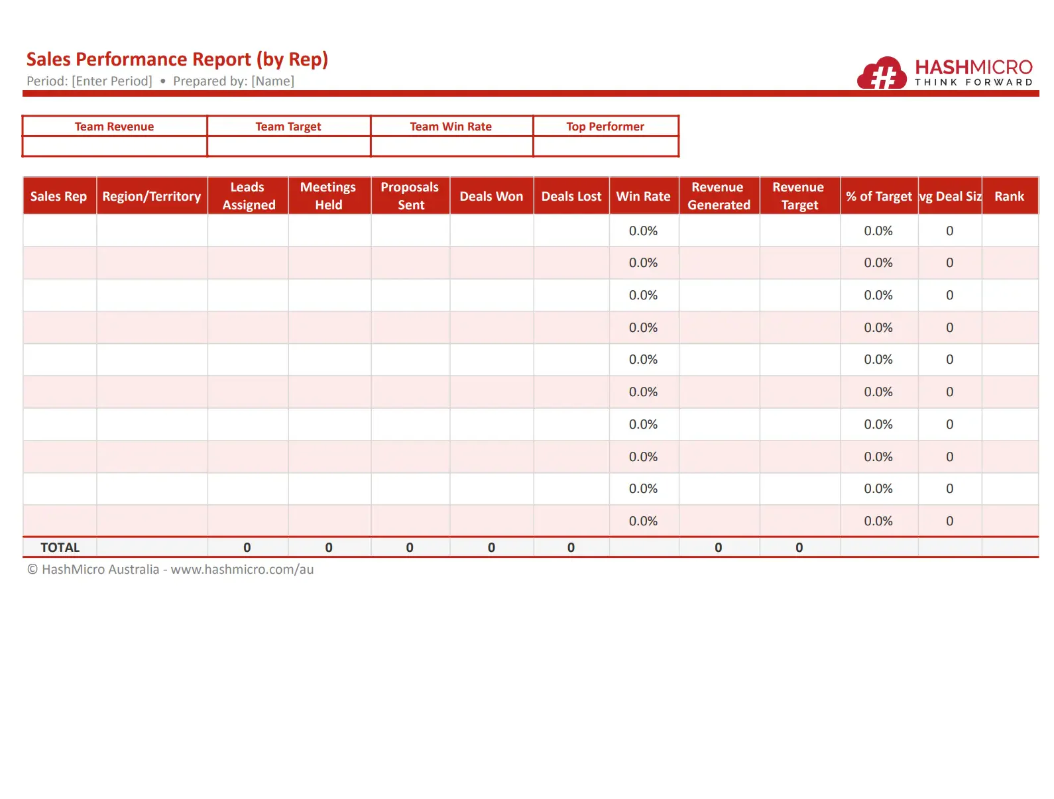Click the Deals Lost total value 0
Viewport: 1054px width, 799px height.
[571, 547]
